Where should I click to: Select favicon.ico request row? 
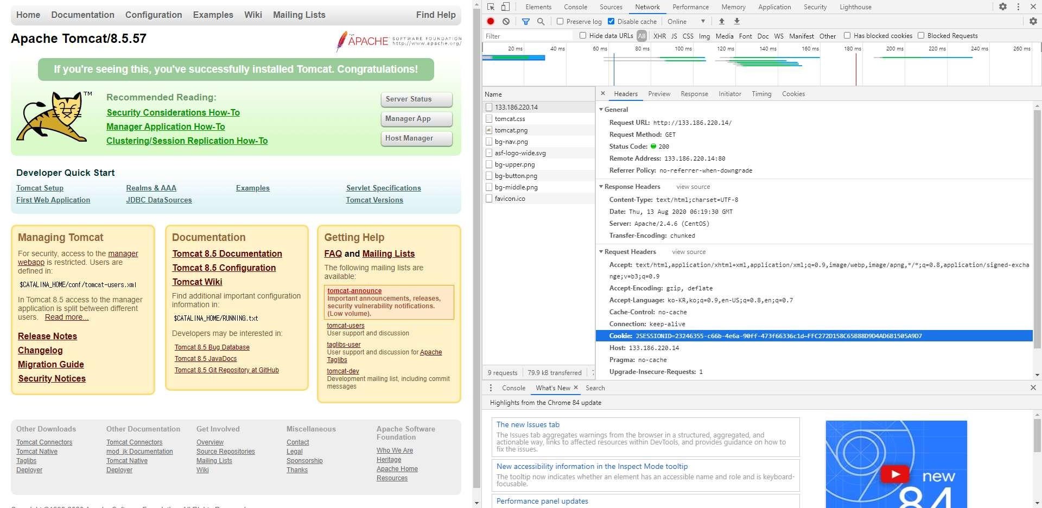point(538,199)
